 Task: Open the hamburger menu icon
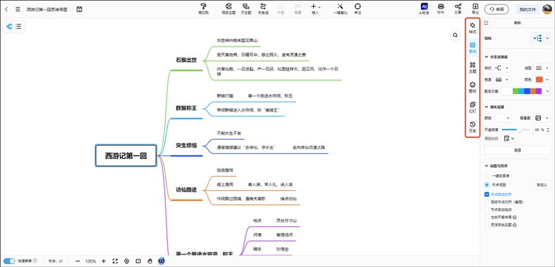tap(18, 10)
